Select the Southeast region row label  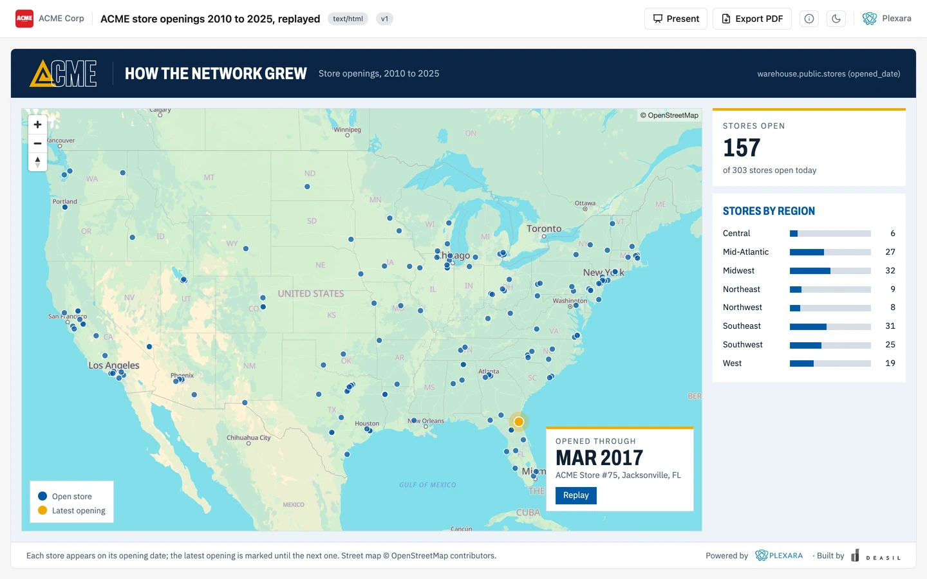(x=742, y=326)
